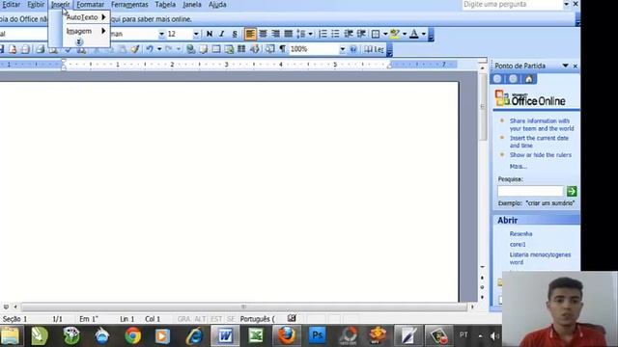Open font name dropdown arrow
Viewport: 618px width, 347px height.
[161, 34]
